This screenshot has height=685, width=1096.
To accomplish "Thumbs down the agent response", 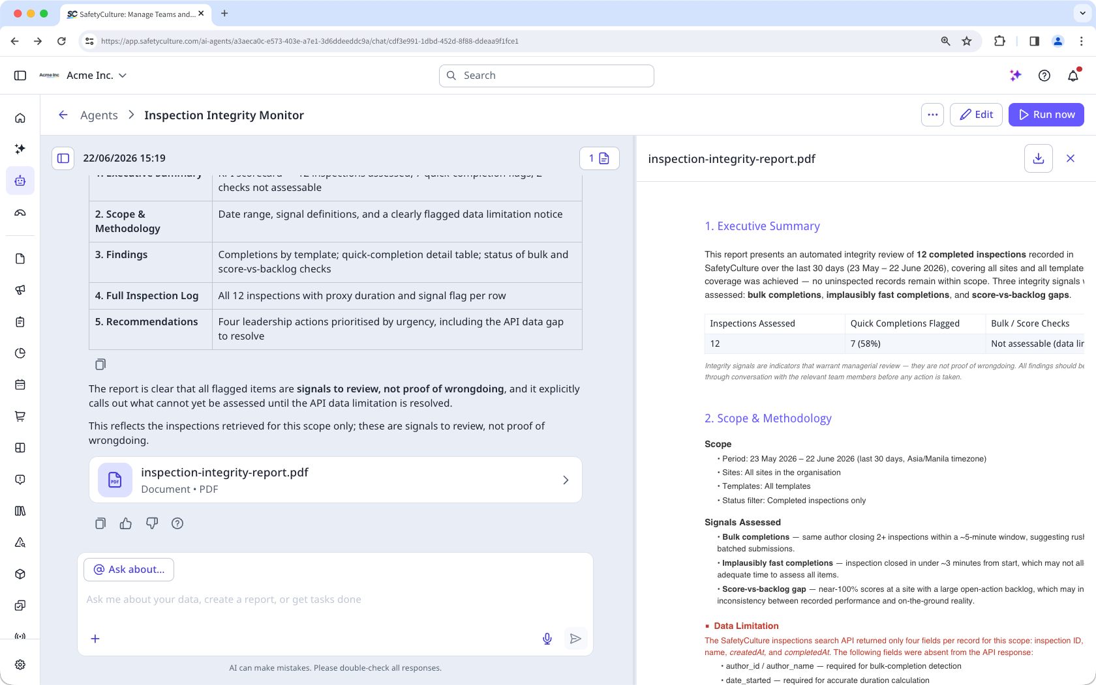I will [x=152, y=523].
